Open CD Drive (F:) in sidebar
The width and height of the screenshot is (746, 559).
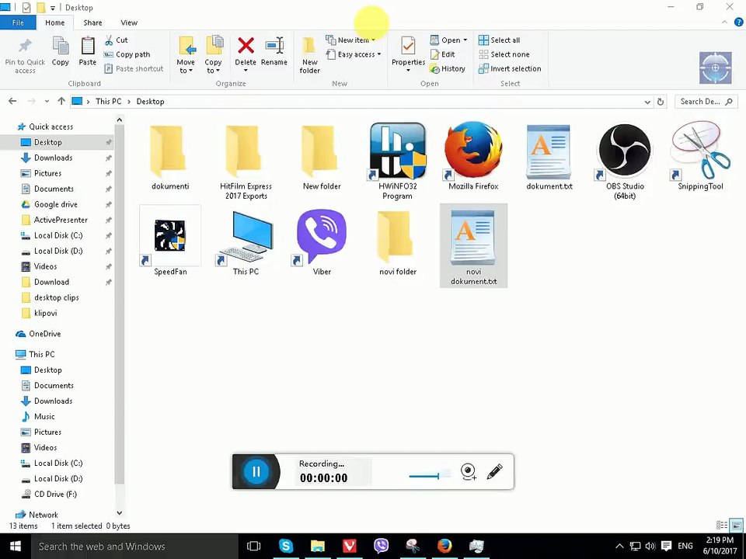[55, 495]
